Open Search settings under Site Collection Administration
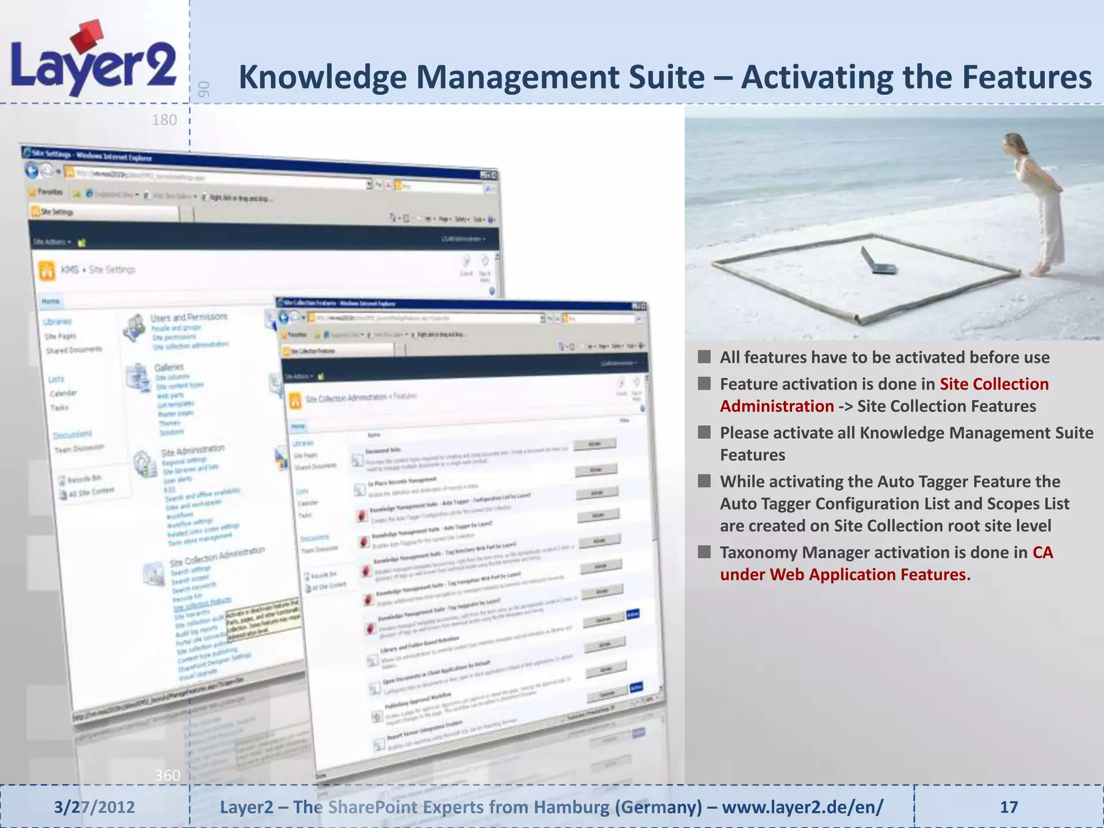Image resolution: width=1104 pixels, height=828 pixels. (191, 570)
